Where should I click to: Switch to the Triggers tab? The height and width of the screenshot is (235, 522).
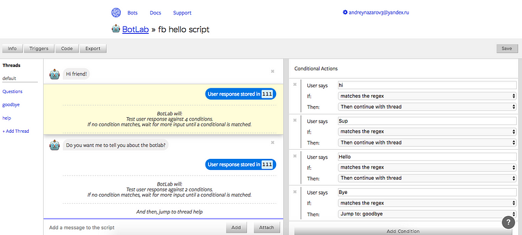(38, 48)
